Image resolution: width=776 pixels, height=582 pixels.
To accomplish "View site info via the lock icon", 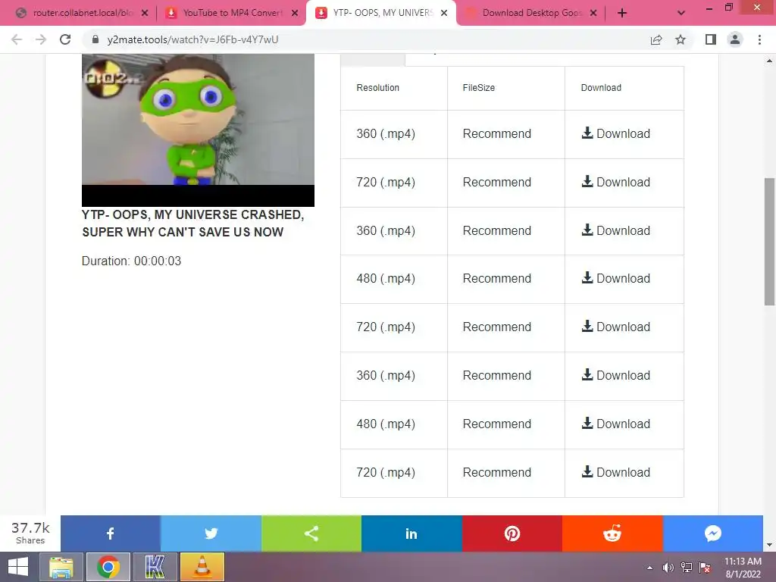I will [95, 39].
